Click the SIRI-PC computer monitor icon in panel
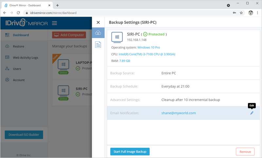Viewport: 262px width, 158px height. coord(117,37)
